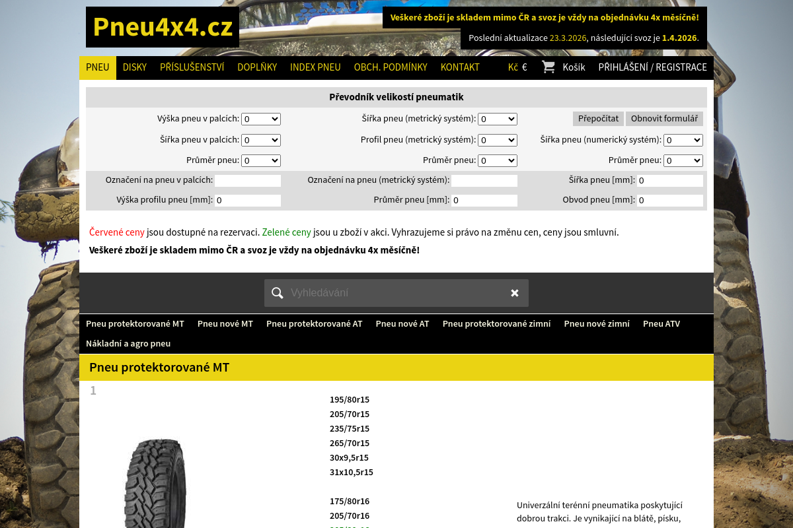
Task: Click the Obnovit formulář button
Action: [x=664, y=119]
